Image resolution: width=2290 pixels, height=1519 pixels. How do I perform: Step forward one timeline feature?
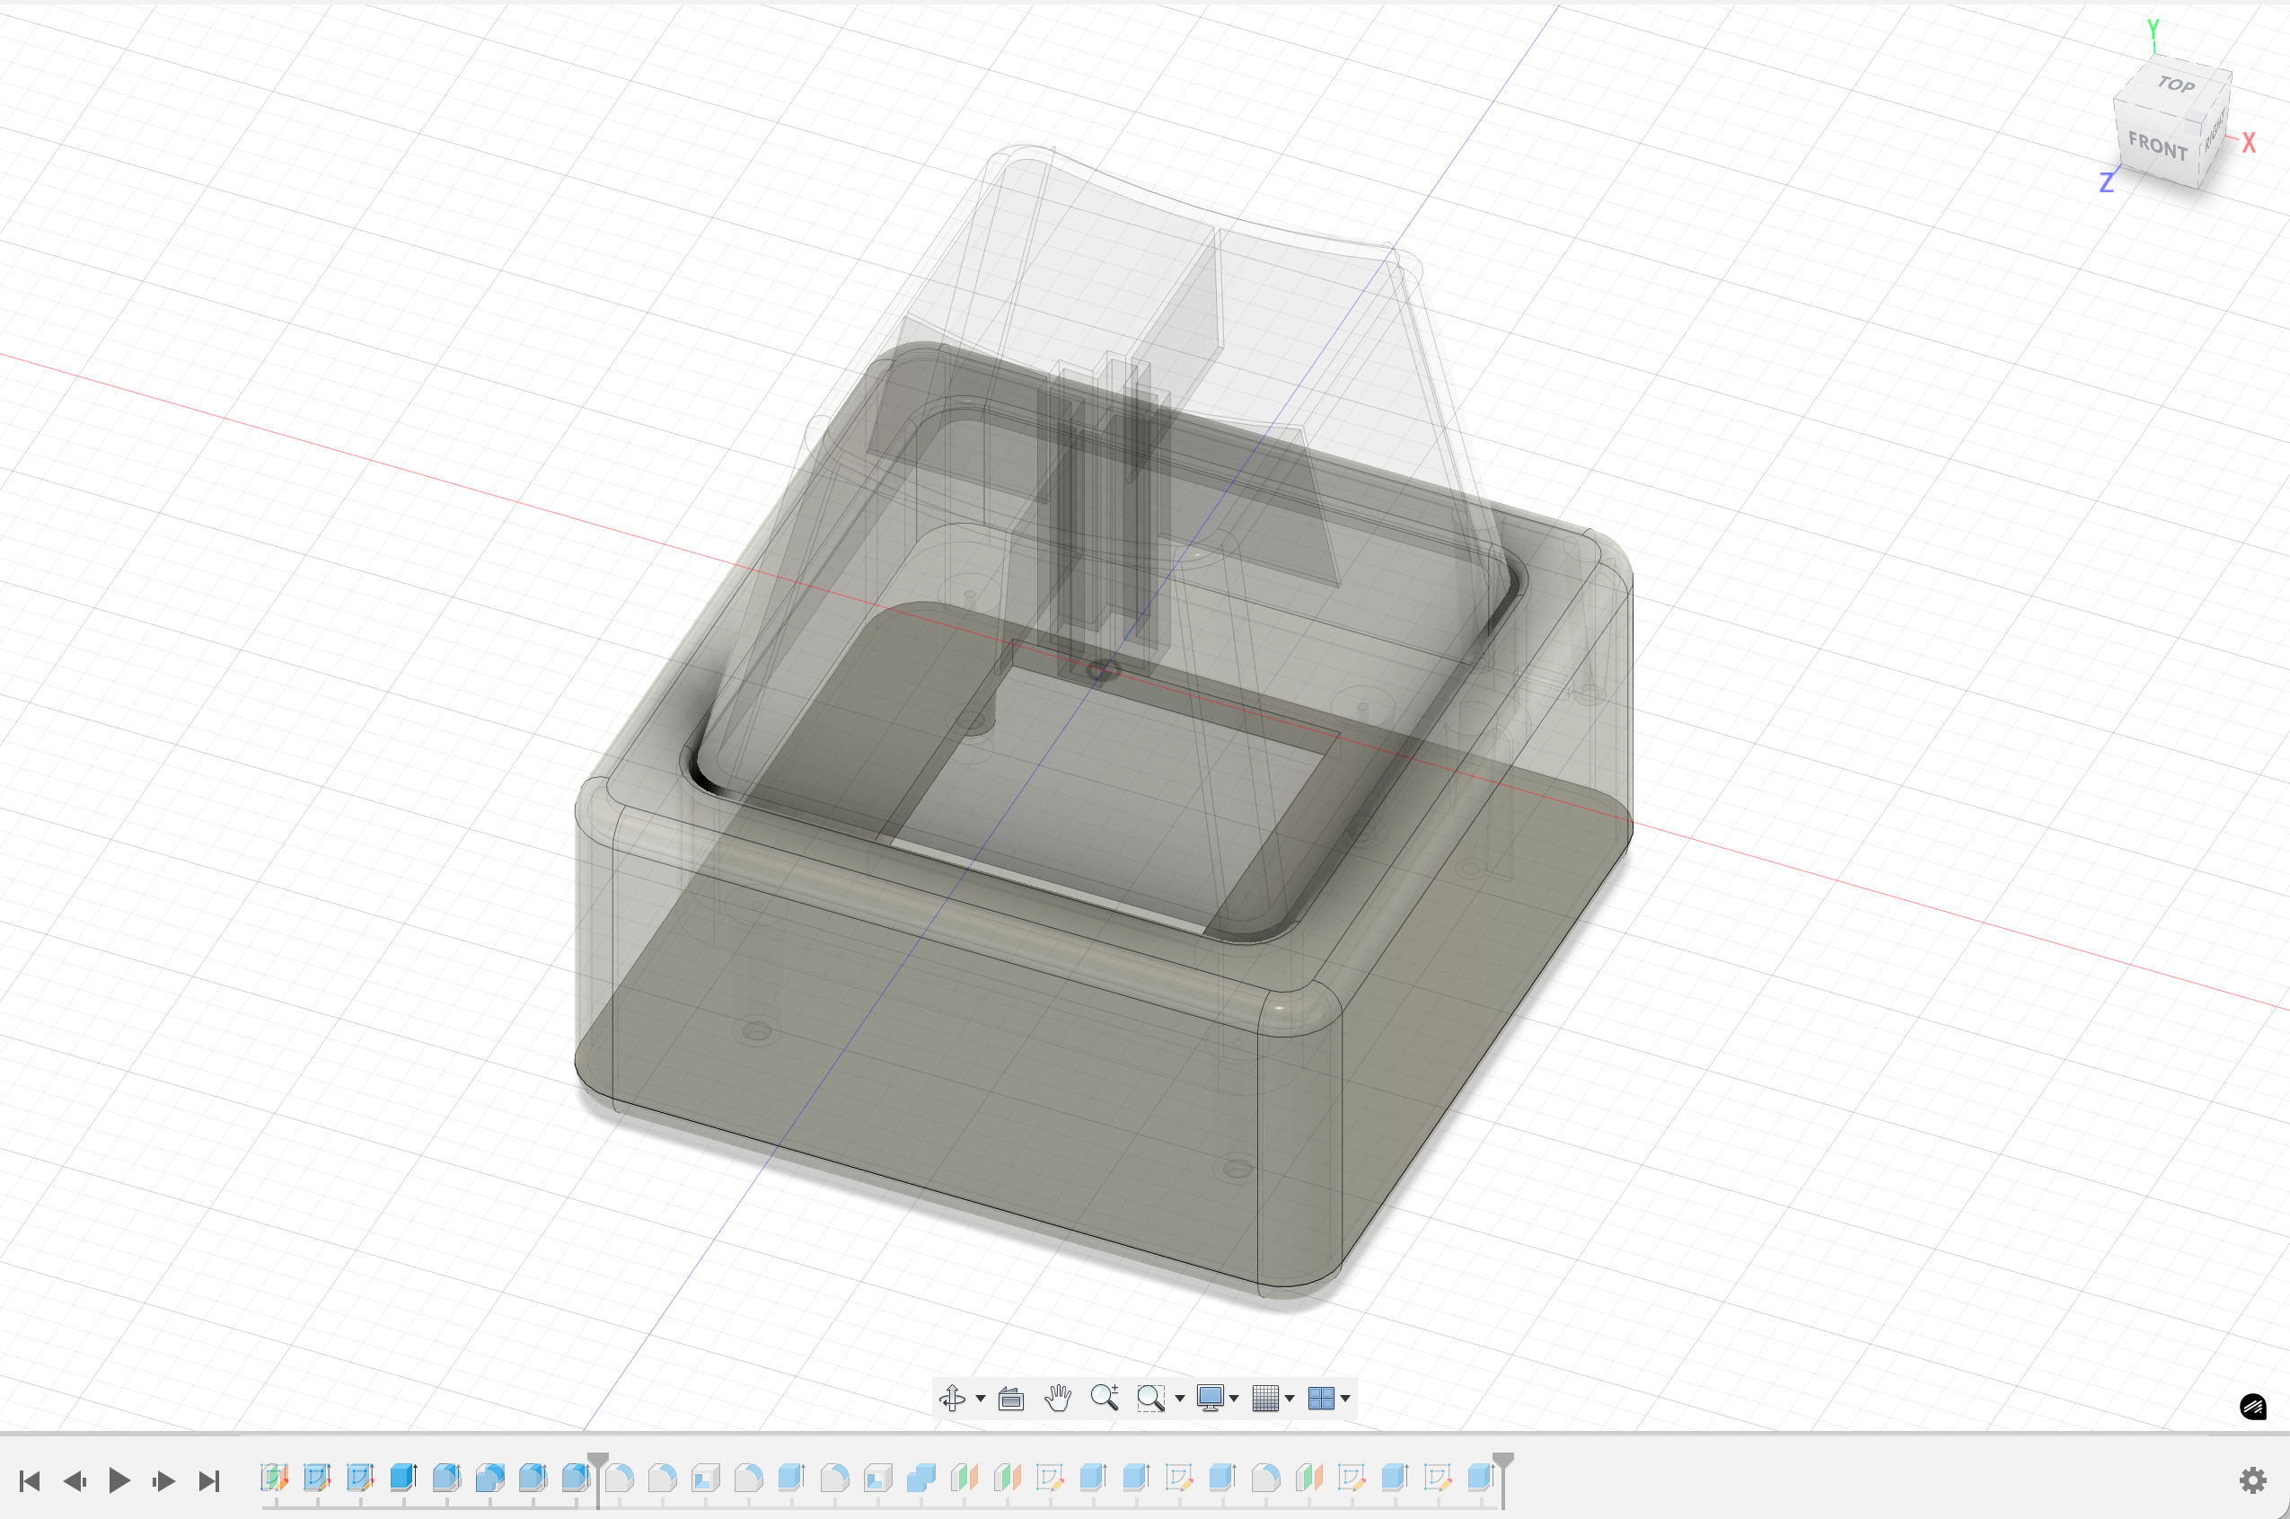pos(163,1480)
